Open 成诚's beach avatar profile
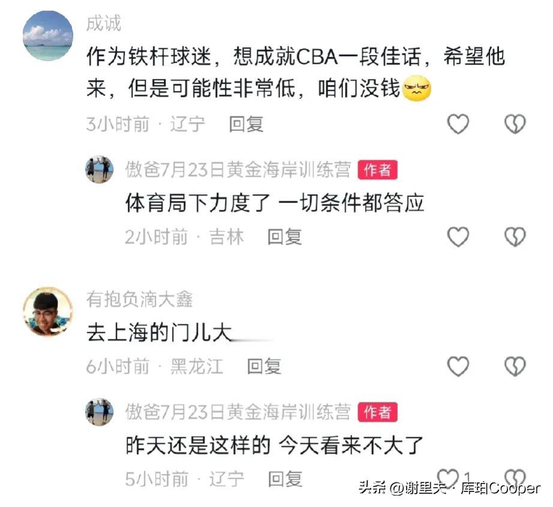The height and width of the screenshot is (507, 553). [48, 35]
